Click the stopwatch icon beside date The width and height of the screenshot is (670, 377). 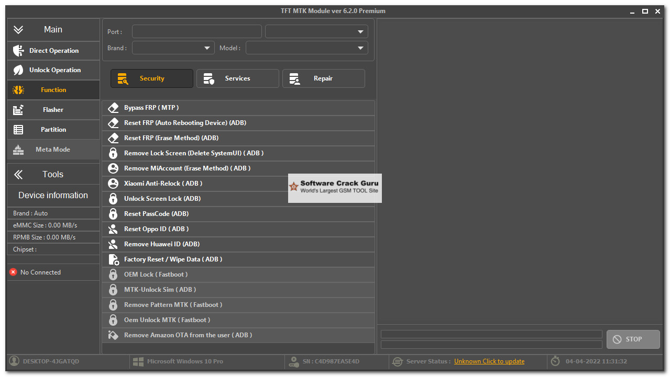tap(556, 361)
